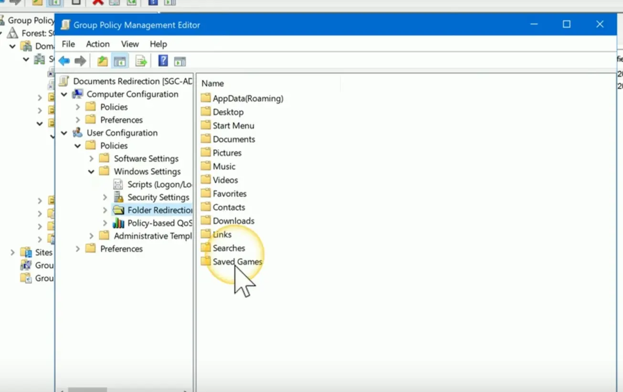Image resolution: width=623 pixels, height=392 pixels.
Task: Open Help via blue question mark icon
Action: [163, 61]
